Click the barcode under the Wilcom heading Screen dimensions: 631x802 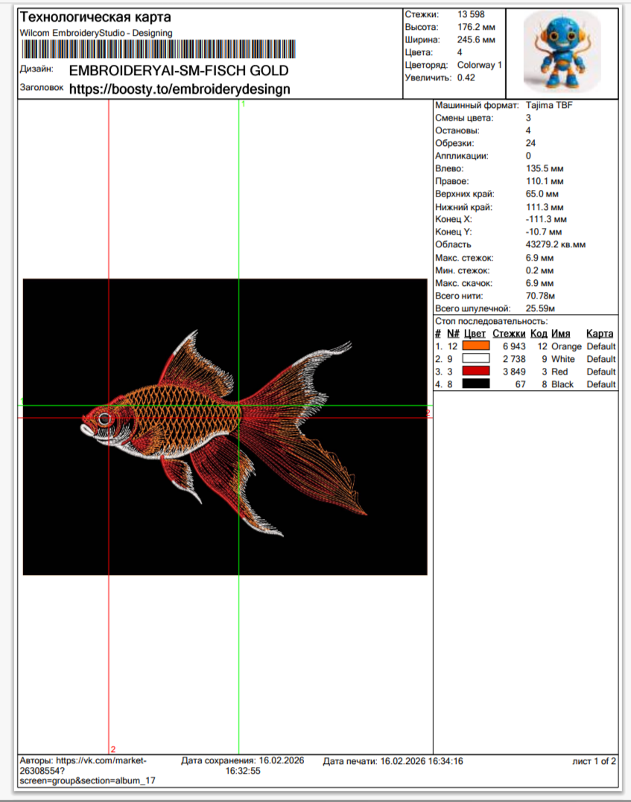pos(157,49)
